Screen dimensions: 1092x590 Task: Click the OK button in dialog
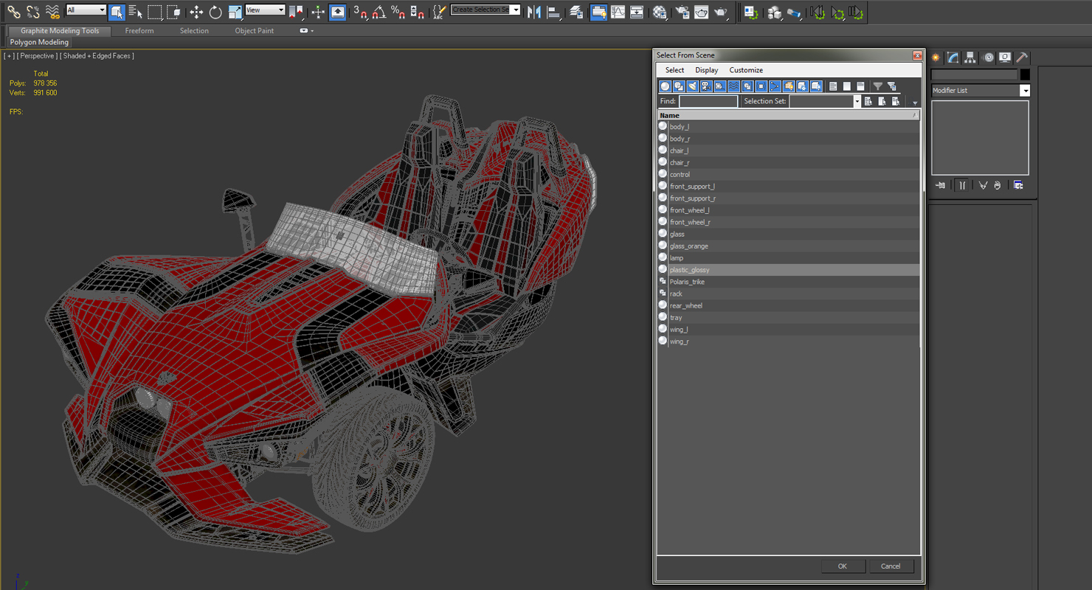pyautogui.click(x=842, y=566)
